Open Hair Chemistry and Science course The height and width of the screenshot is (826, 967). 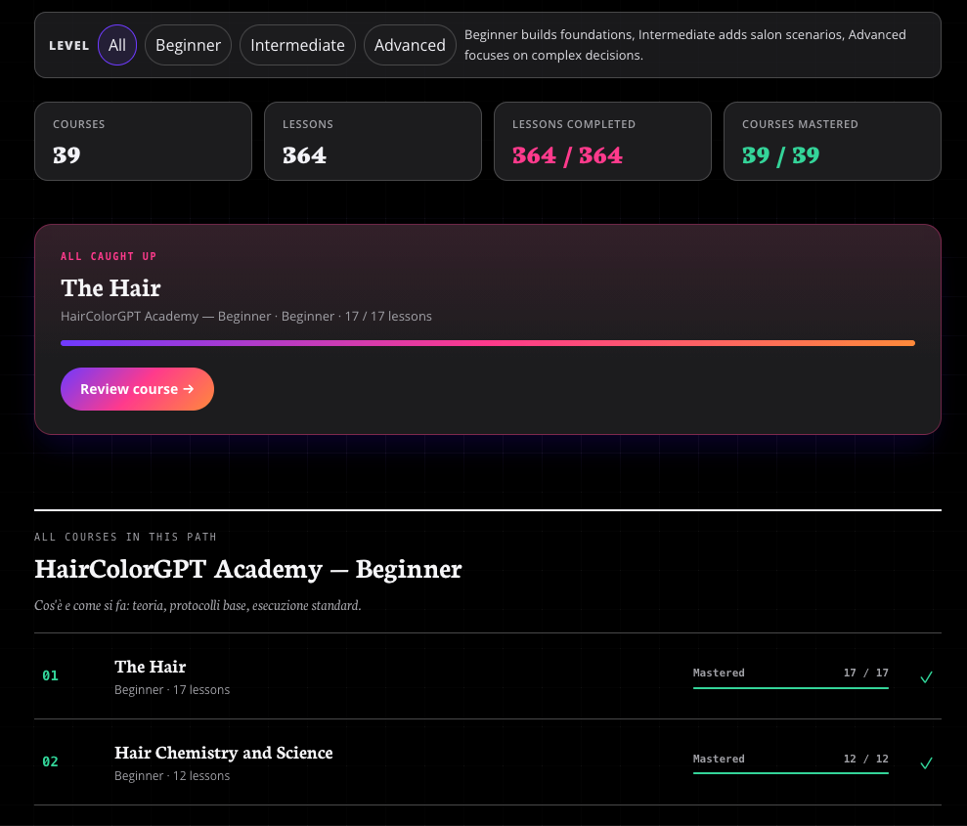[x=223, y=753]
